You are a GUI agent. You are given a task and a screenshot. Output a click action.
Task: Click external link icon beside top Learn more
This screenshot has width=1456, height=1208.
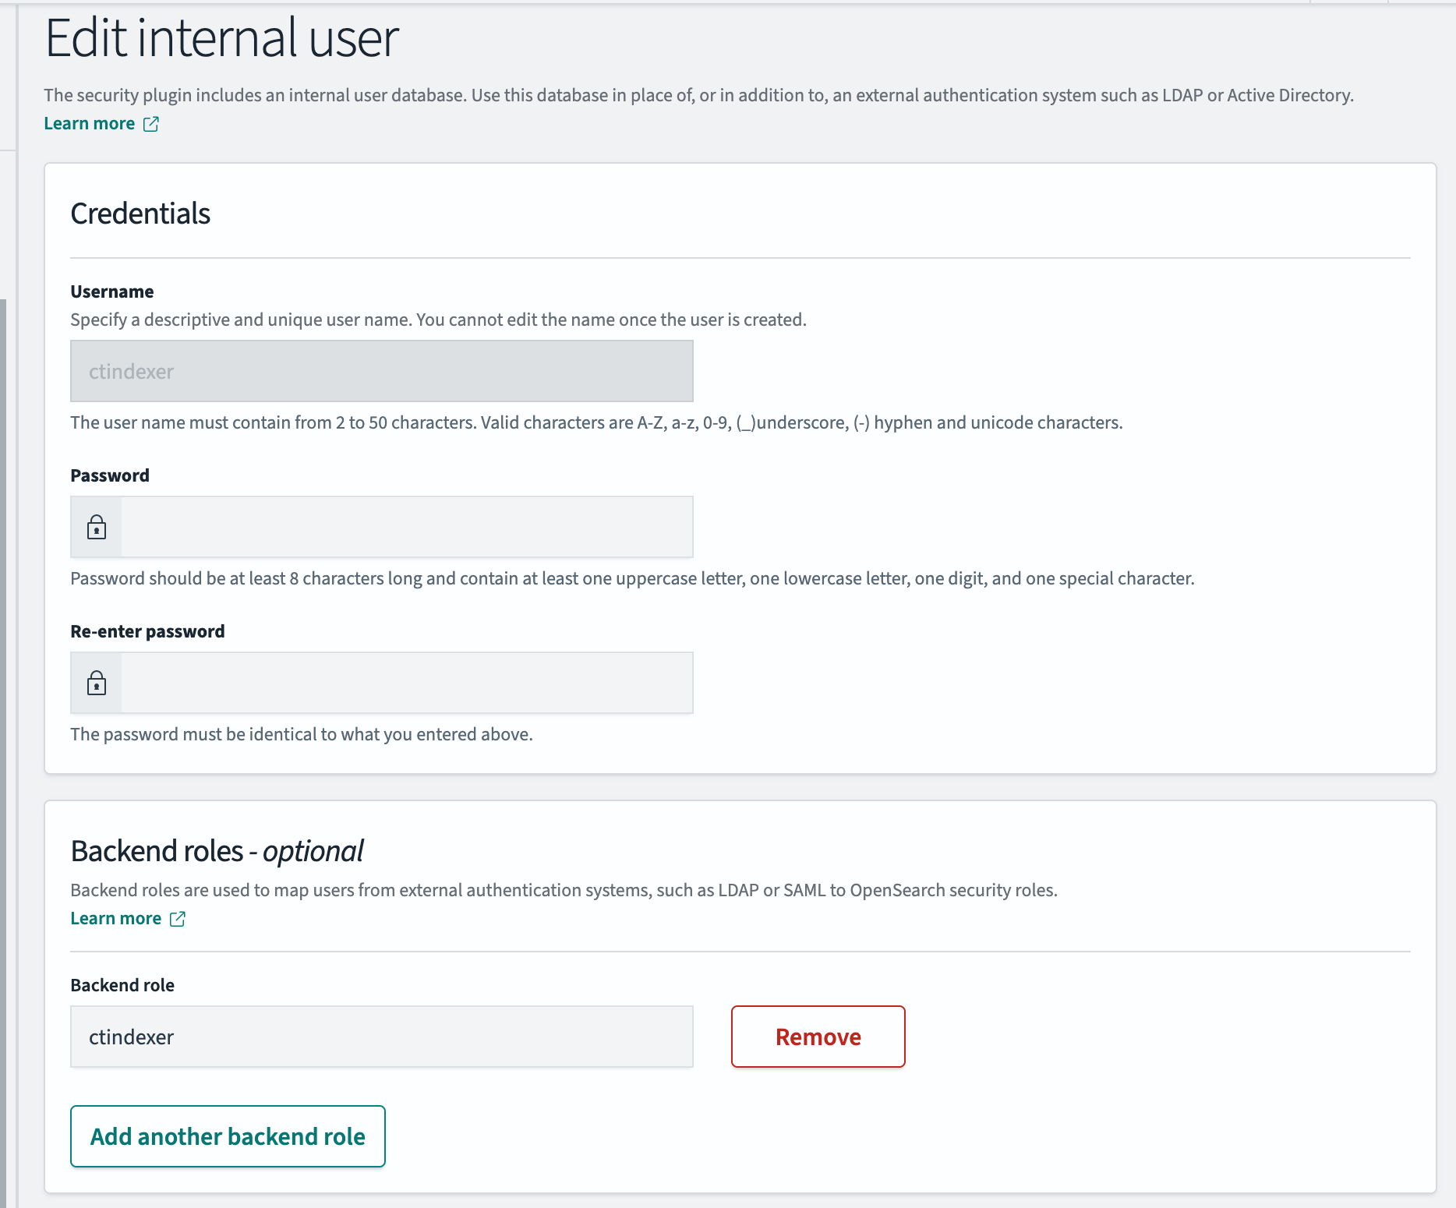tap(151, 124)
